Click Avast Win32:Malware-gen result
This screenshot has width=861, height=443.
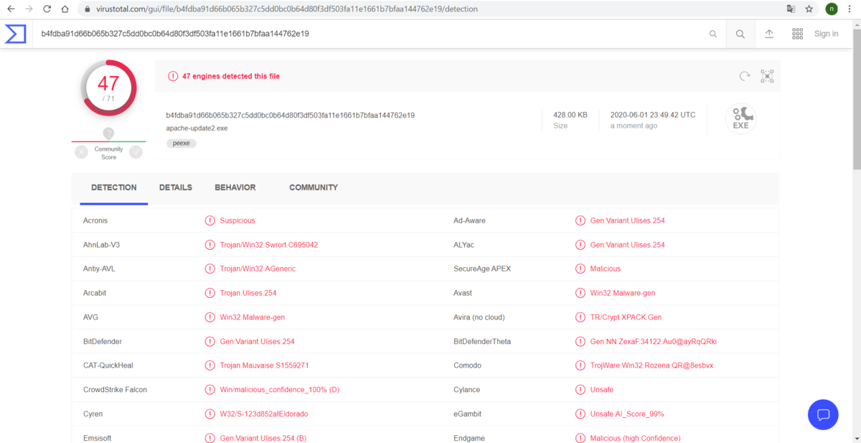coord(623,293)
